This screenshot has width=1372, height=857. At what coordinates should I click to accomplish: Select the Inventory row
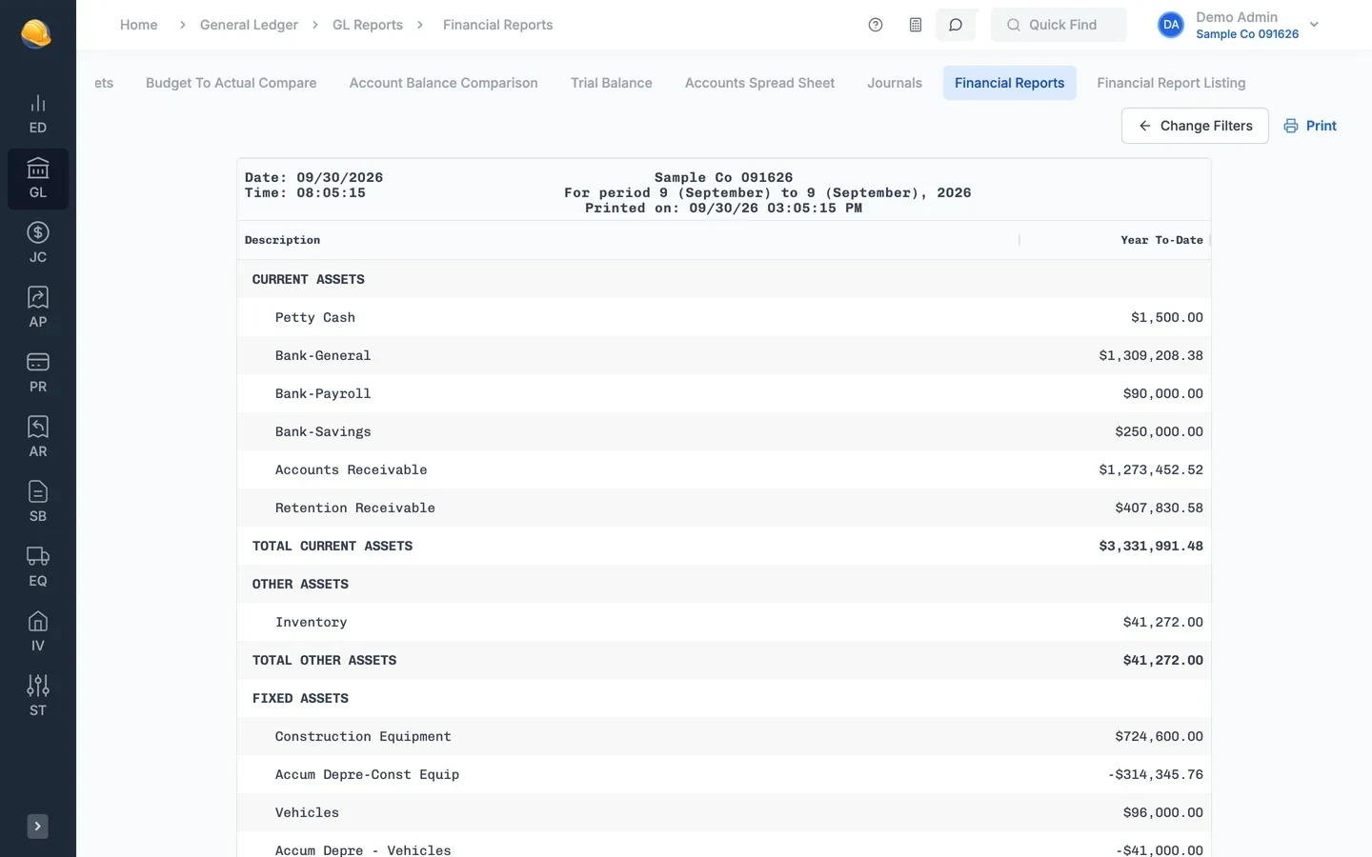[x=724, y=622]
